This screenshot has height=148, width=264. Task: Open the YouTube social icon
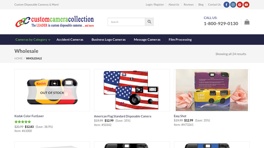(x=246, y=5)
